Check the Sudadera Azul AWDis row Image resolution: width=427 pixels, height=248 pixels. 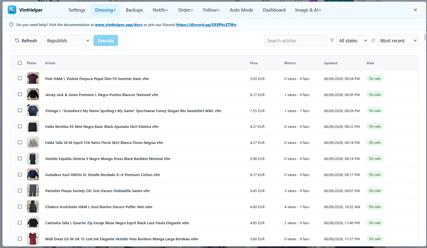pos(20,175)
